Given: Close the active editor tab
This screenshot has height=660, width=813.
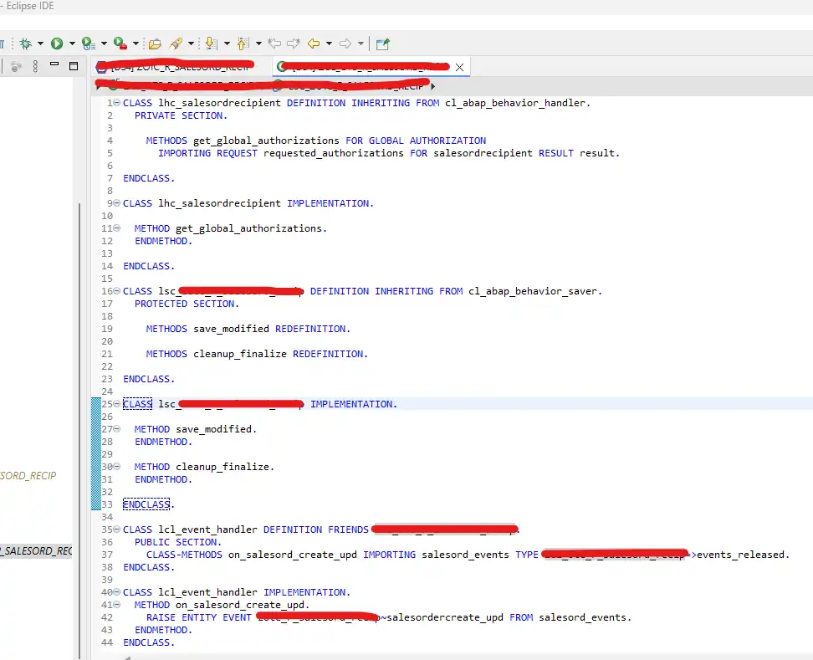Looking at the screenshot, I should [x=459, y=66].
